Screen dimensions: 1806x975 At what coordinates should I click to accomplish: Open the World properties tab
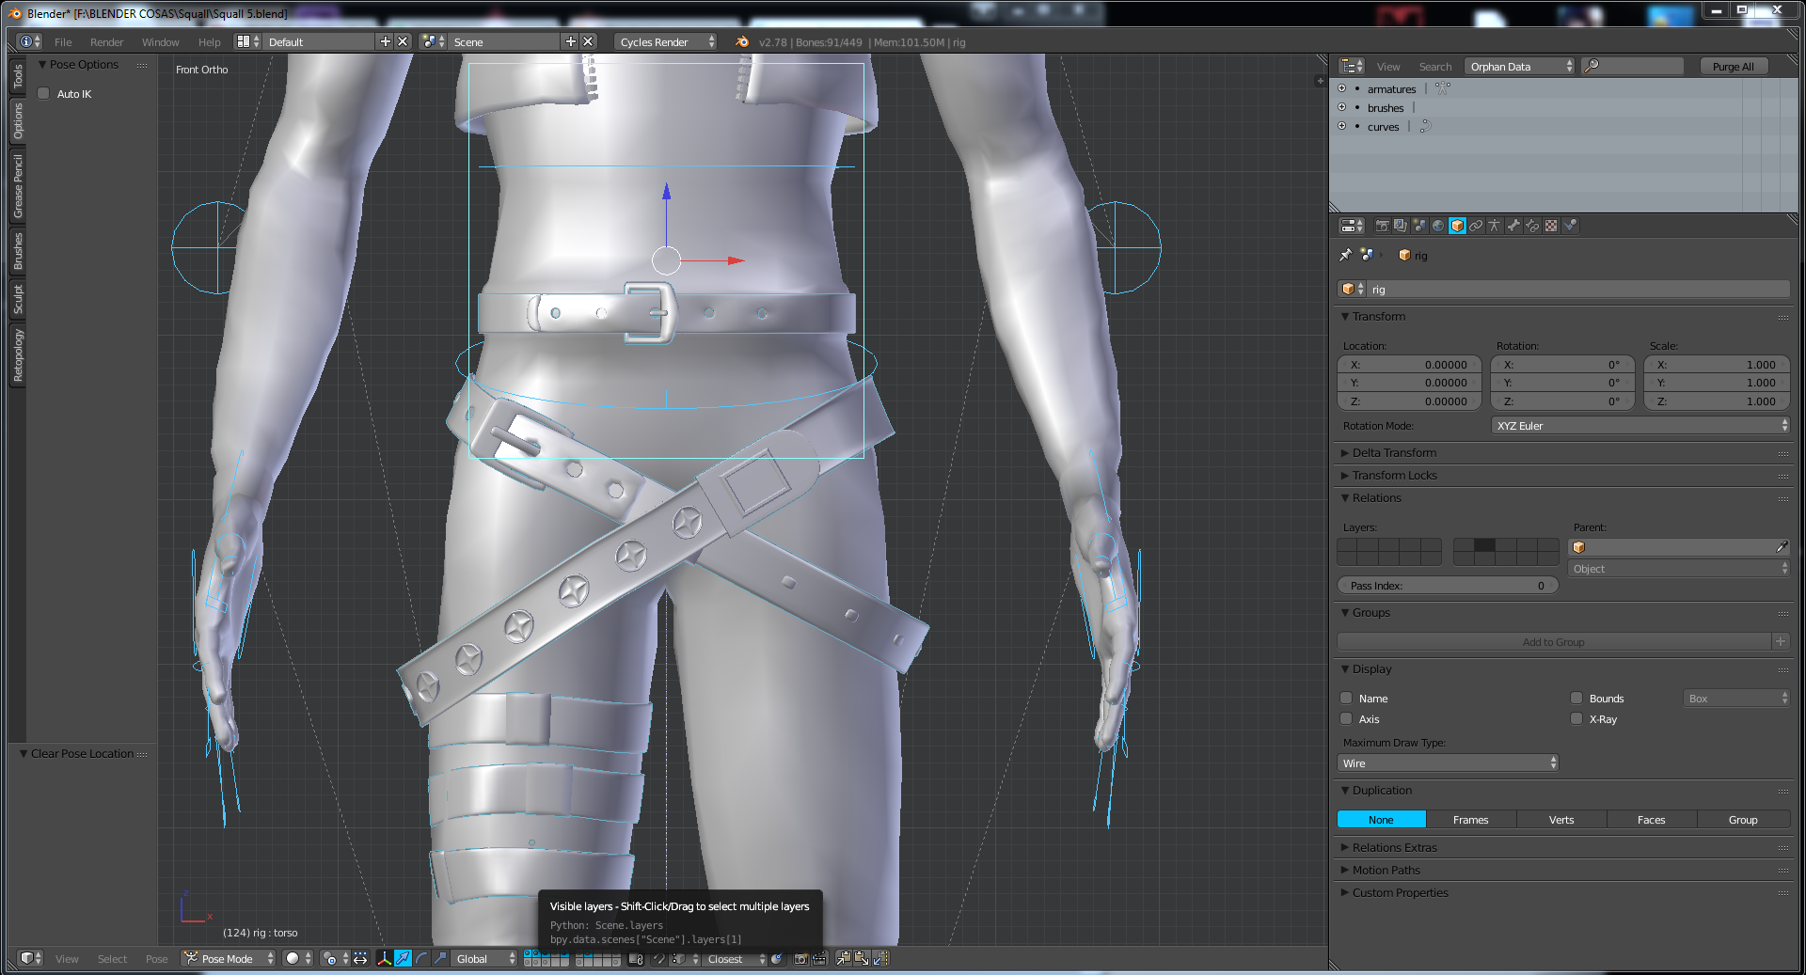point(1438,226)
